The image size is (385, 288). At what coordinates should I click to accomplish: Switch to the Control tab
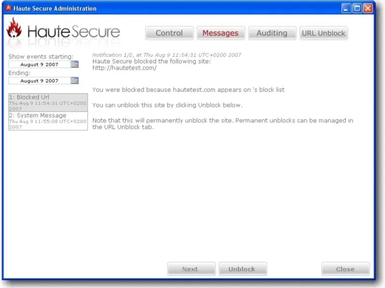(169, 33)
